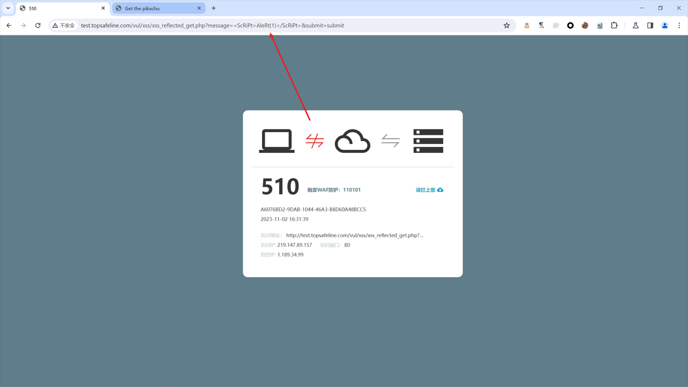Click the black circle extension icon
Screen dimensions: 688x387
[570, 25]
